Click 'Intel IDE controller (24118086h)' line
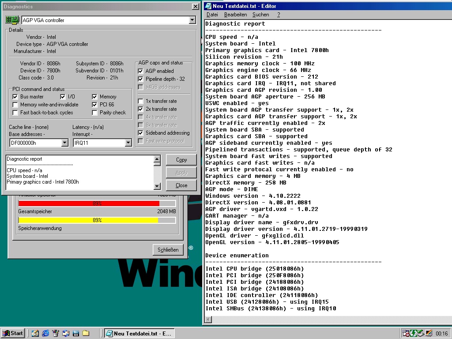452x339 pixels. click(261, 295)
